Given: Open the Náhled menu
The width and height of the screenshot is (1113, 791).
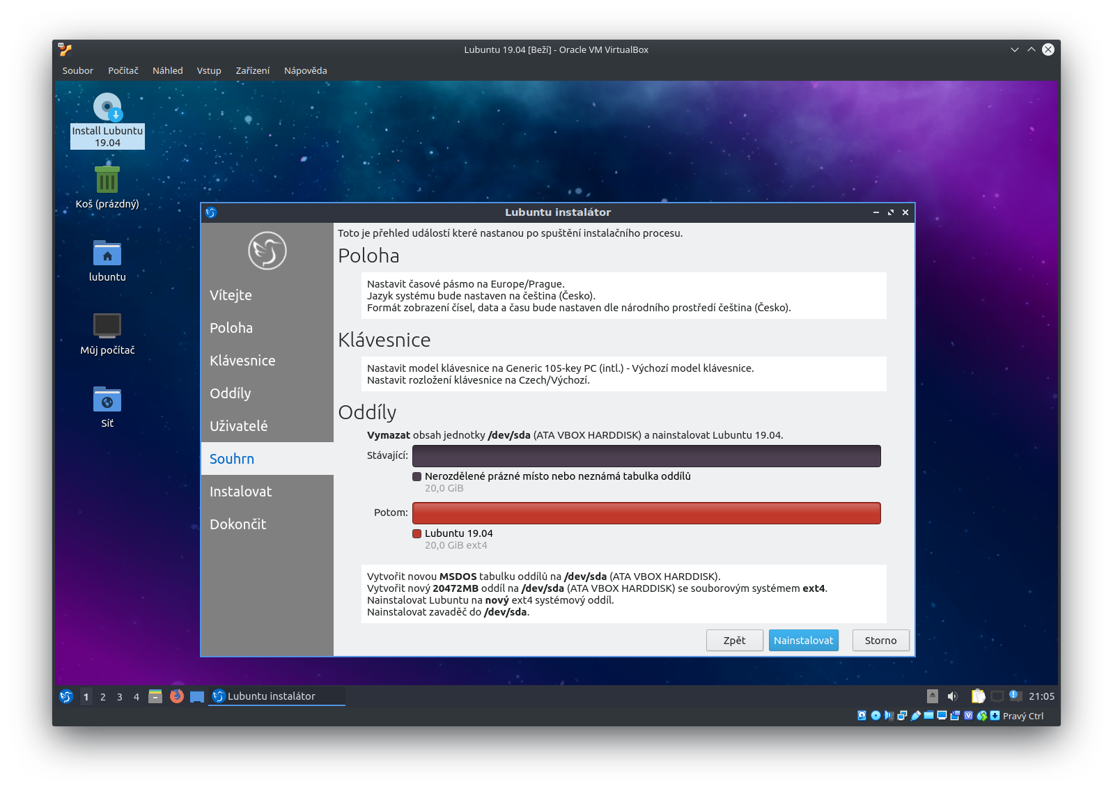Looking at the screenshot, I should 168,70.
